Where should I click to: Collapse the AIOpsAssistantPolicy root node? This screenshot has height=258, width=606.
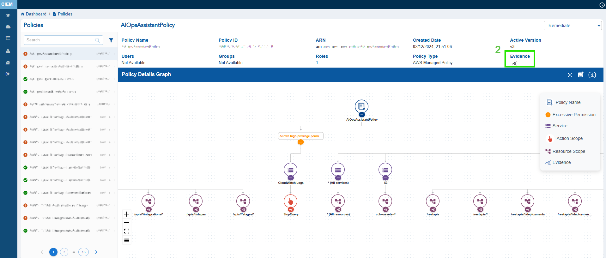362,115
